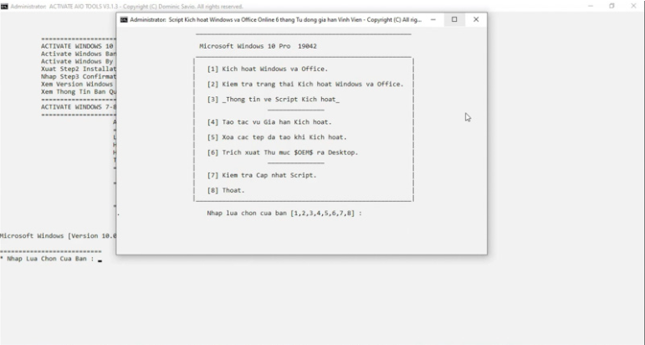The height and width of the screenshot is (345, 645).
Task: Pick option [5] Xoa cac tep da tao
Action: tap(276, 136)
